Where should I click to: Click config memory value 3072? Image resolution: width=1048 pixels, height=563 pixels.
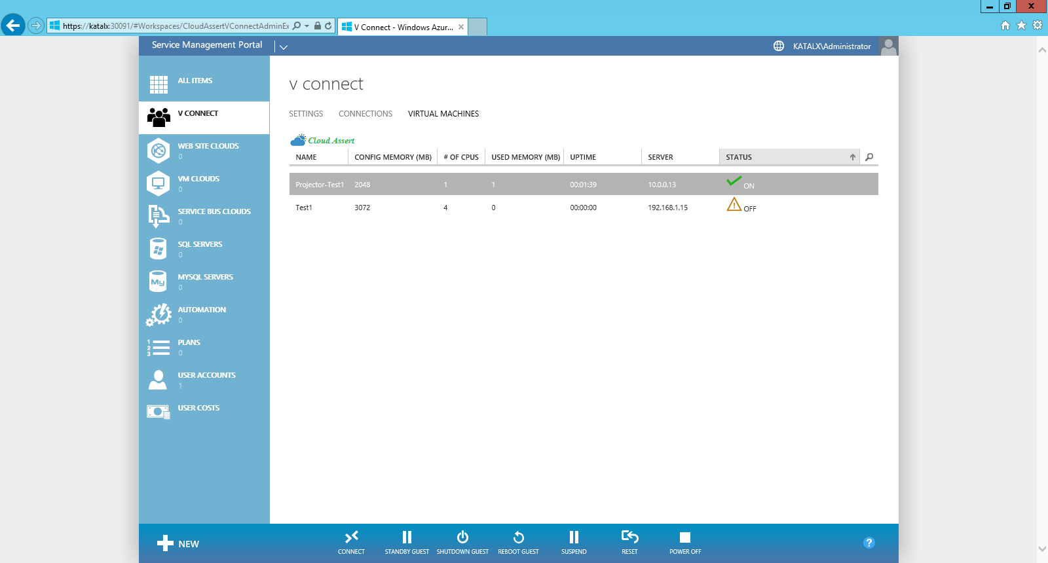362,208
